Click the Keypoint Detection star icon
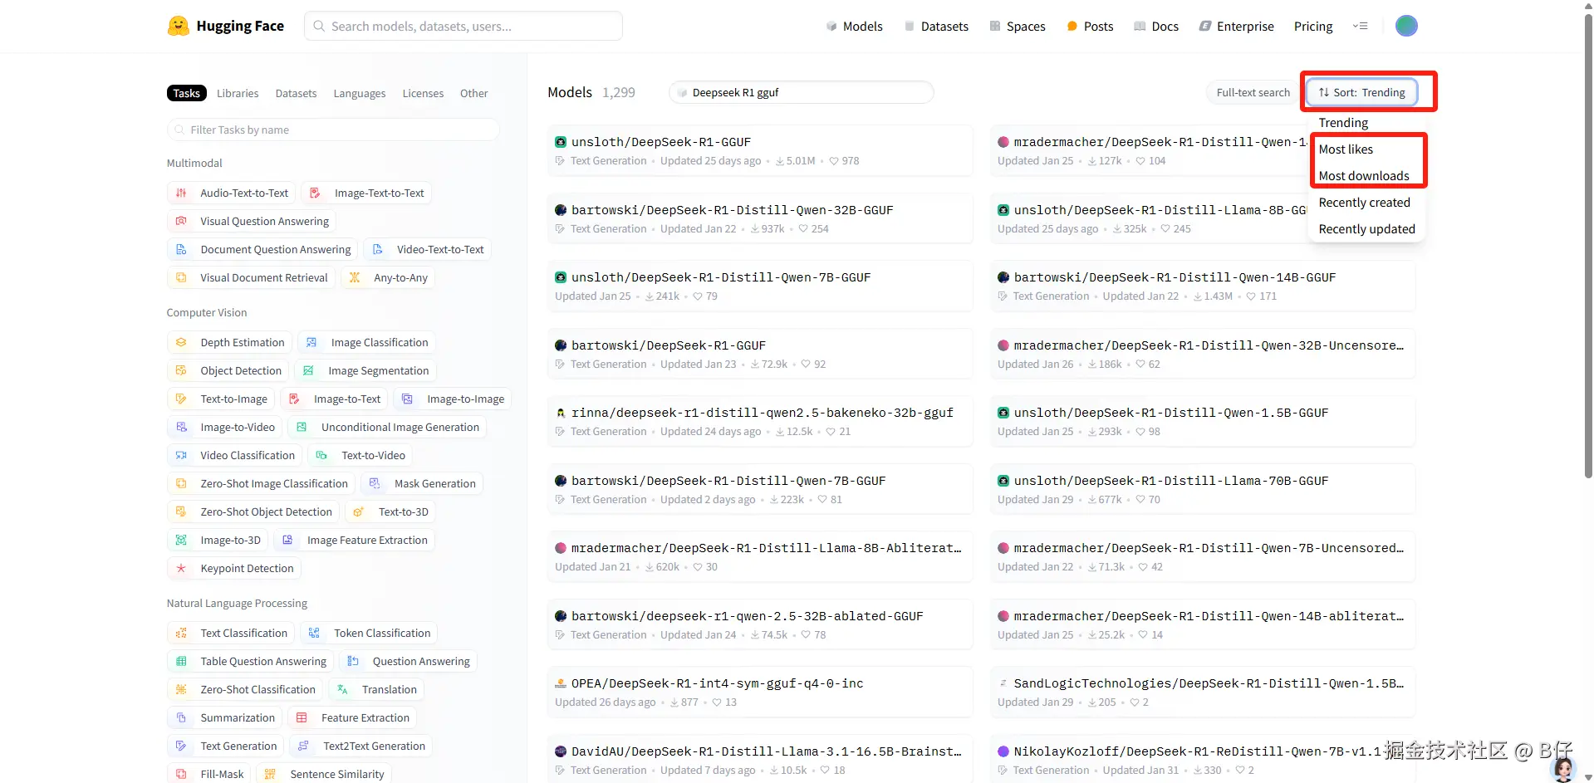Screen dimensions: 1594x783 (181, 569)
